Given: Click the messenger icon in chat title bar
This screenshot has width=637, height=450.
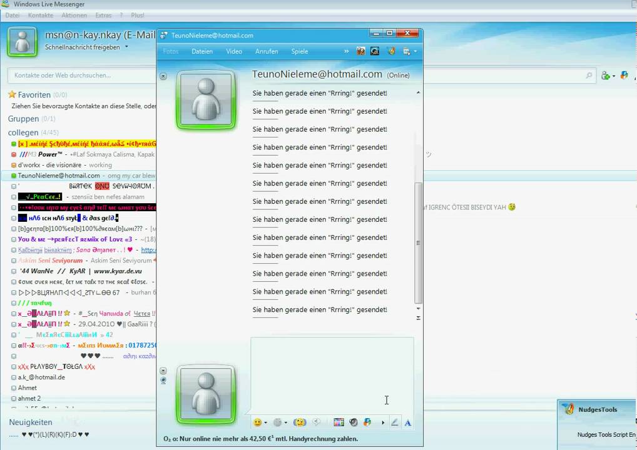Looking at the screenshot, I should [x=164, y=35].
